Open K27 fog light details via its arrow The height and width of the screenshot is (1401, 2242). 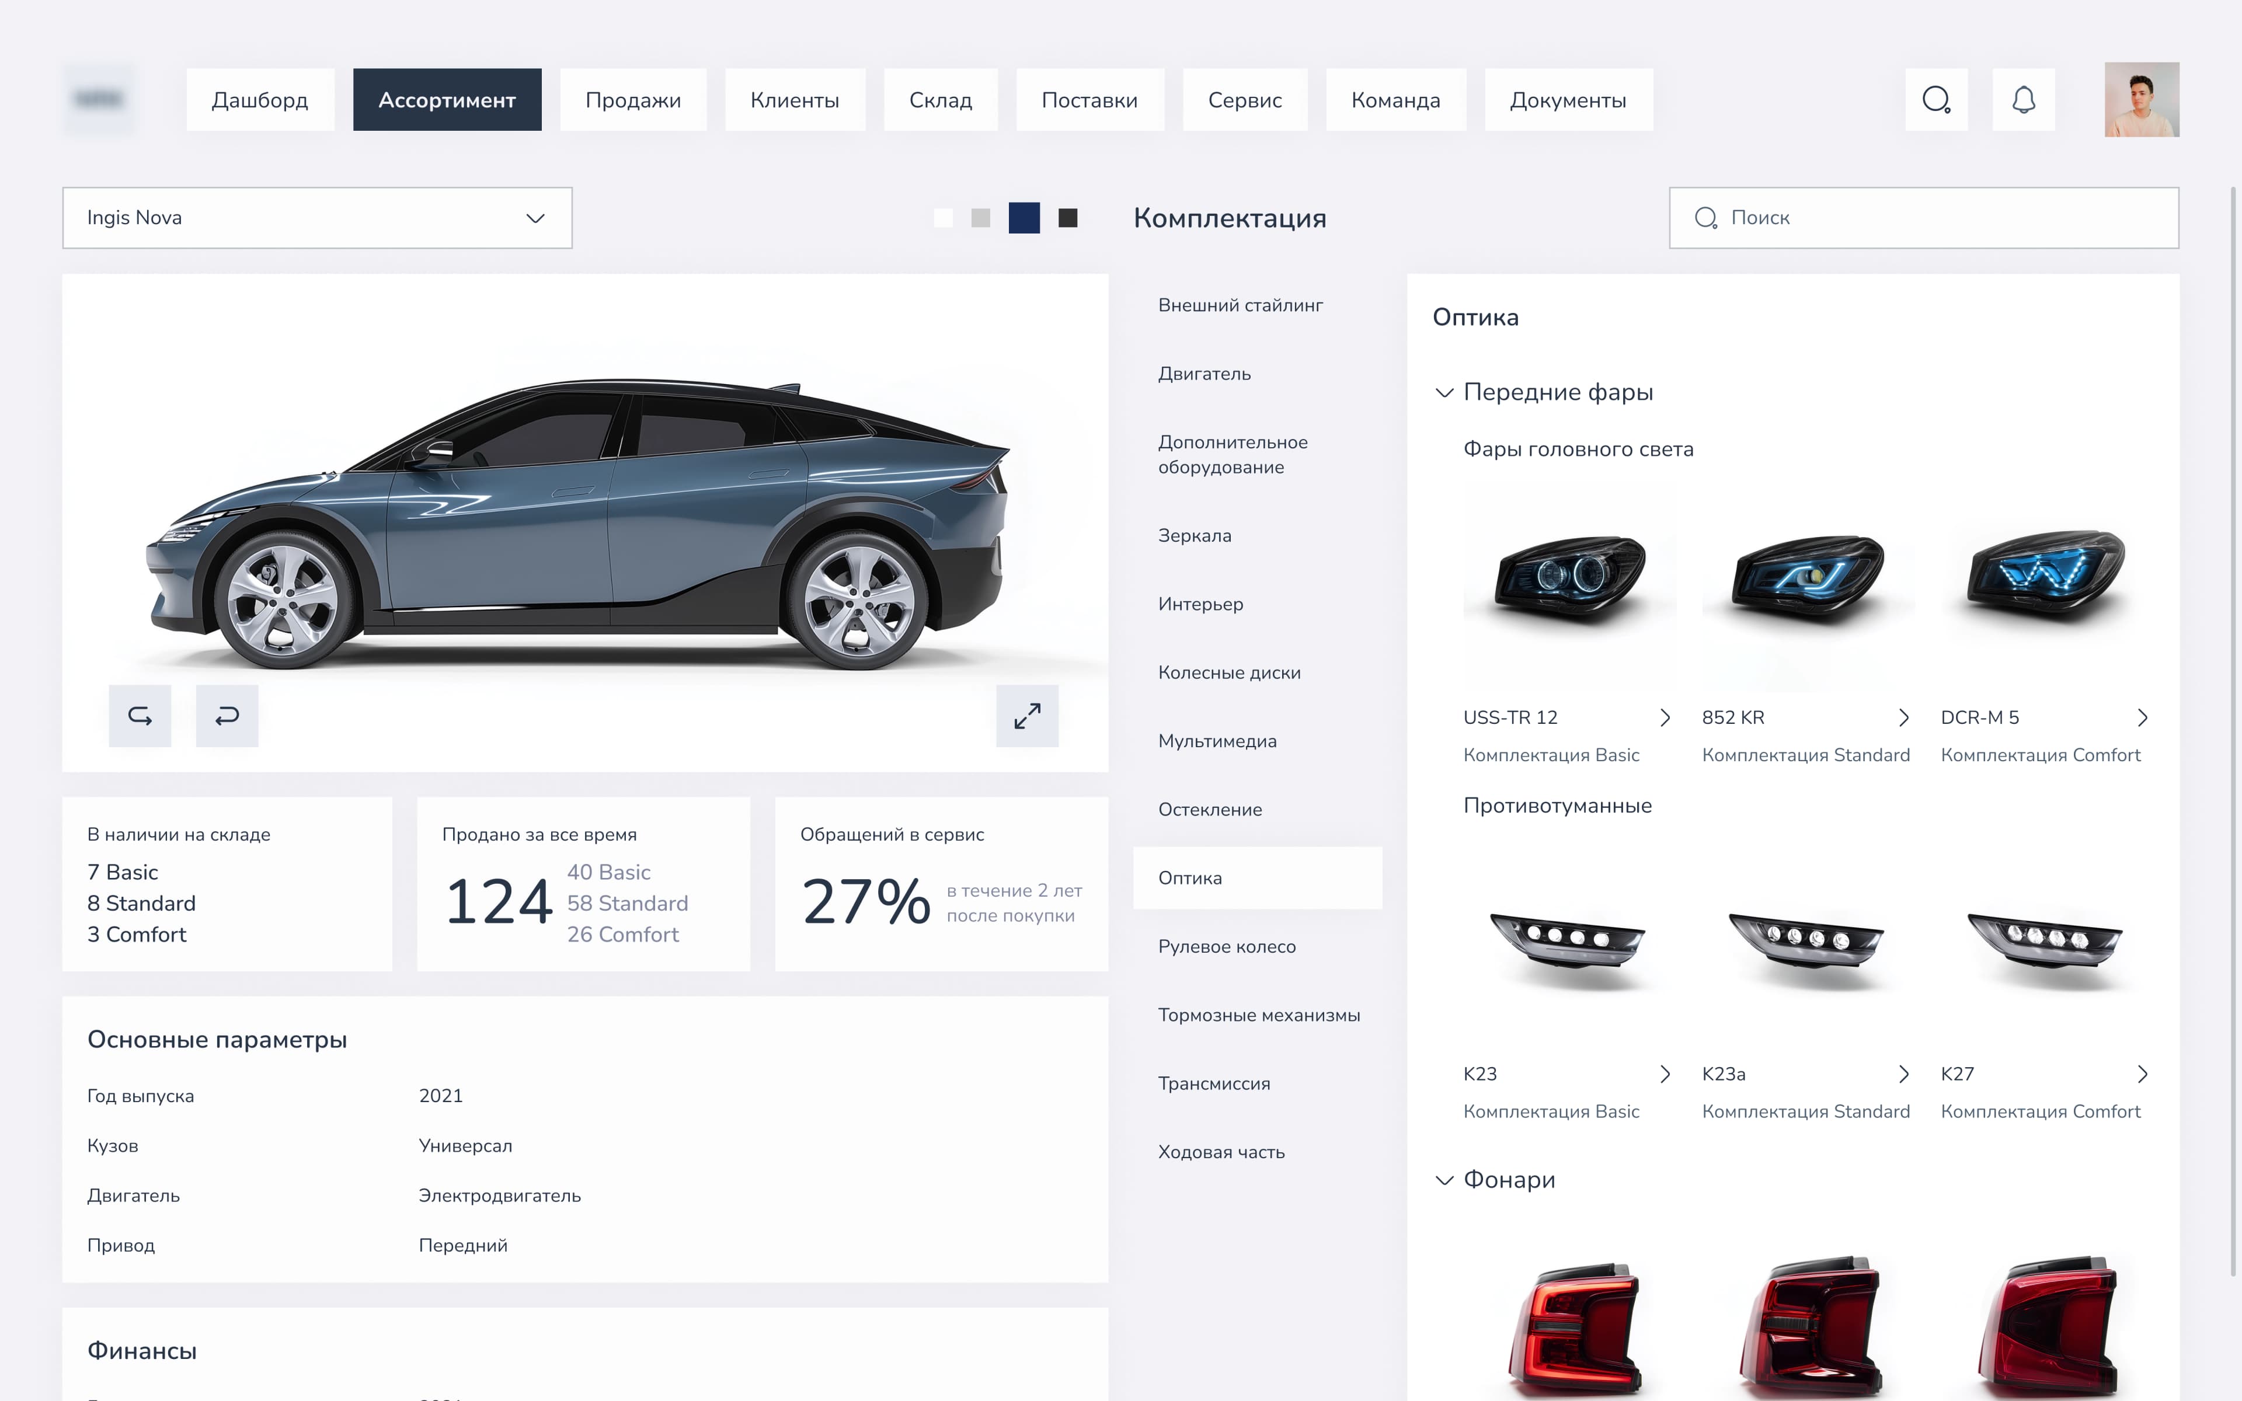[x=2142, y=1074]
